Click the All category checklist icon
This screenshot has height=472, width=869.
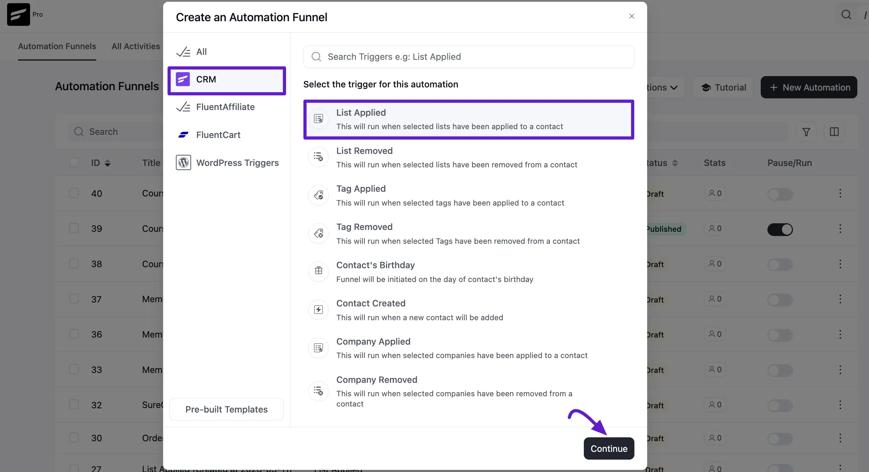[183, 52]
